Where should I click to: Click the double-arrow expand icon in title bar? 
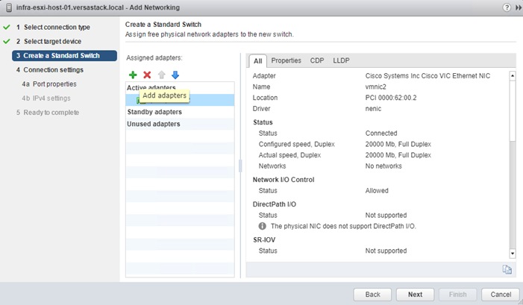(x=518, y=7)
